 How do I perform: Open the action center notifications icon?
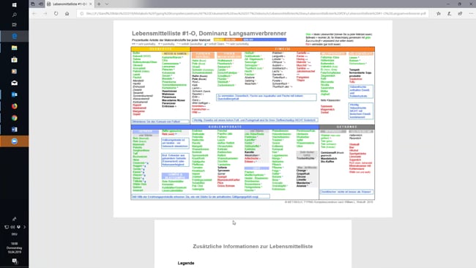coord(14,261)
